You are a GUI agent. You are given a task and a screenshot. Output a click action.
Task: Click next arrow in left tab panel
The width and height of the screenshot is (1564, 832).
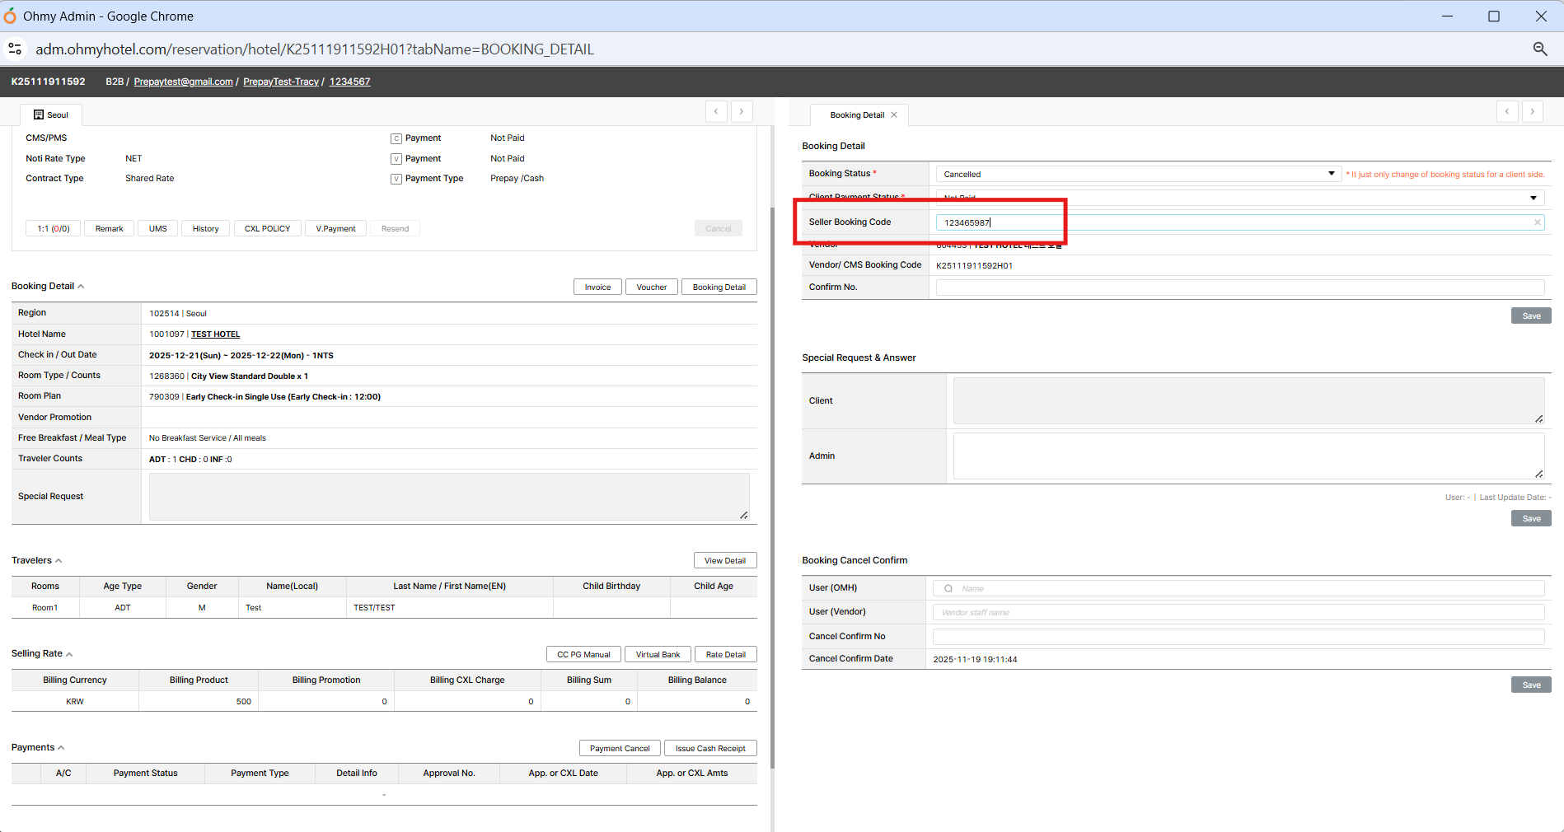click(x=742, y=111)
